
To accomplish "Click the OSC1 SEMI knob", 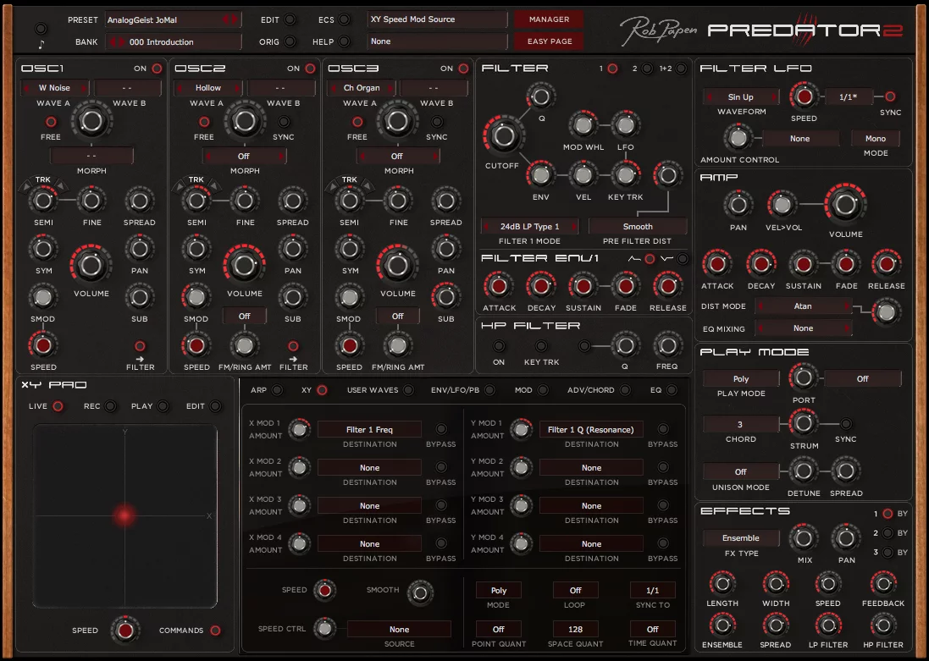I will (43, 201).
